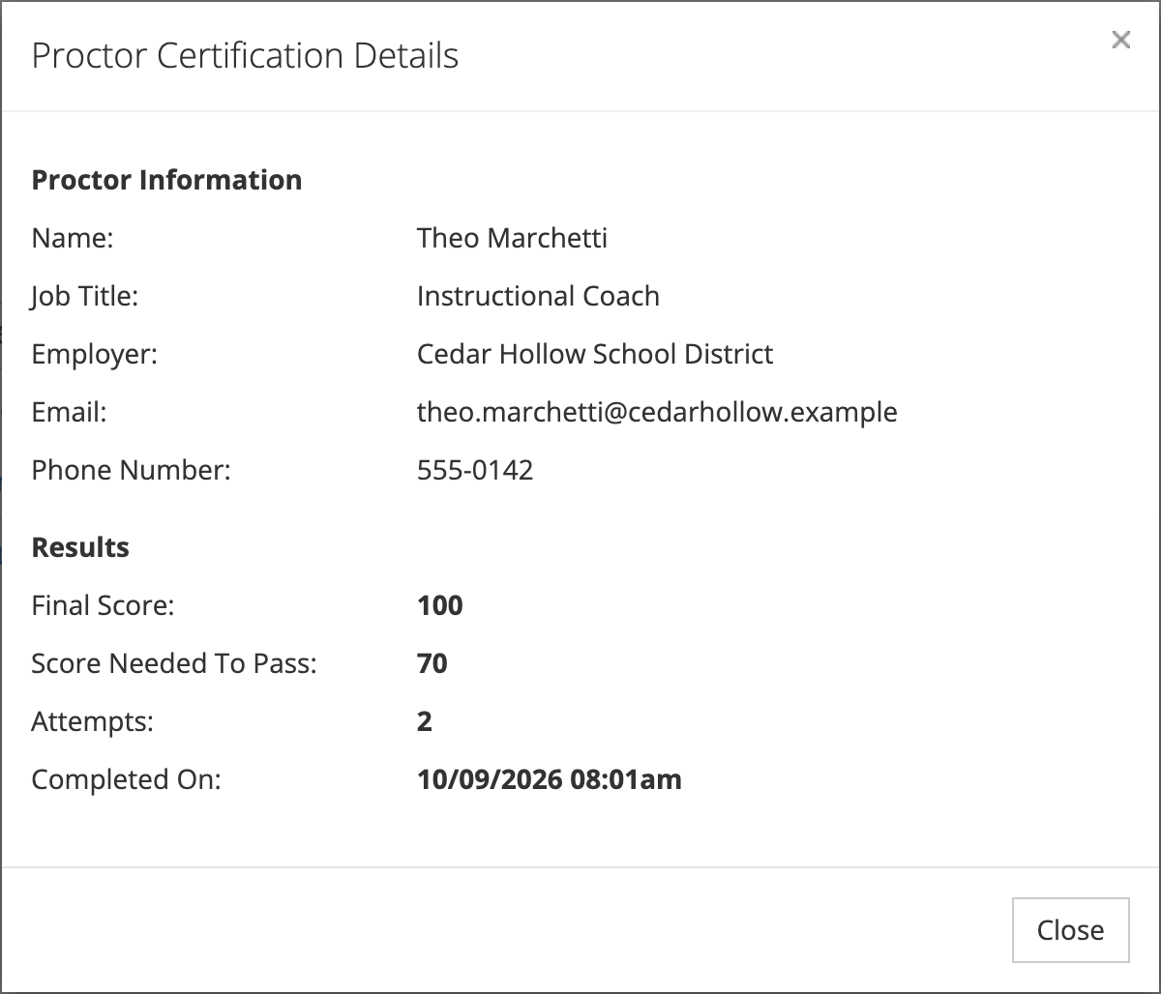Click the Job Title: label

click(x=85, y=296)
